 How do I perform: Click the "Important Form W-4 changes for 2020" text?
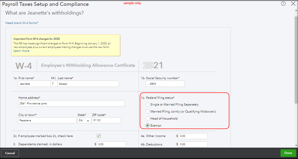(x=37, y=39)
